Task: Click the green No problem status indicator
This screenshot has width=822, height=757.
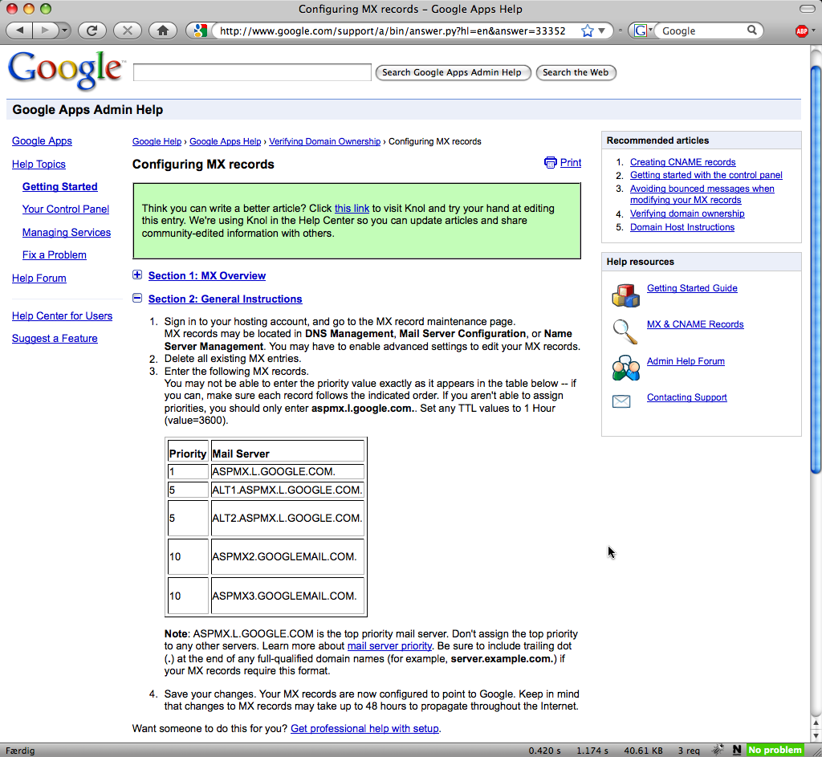Action: 775,750
